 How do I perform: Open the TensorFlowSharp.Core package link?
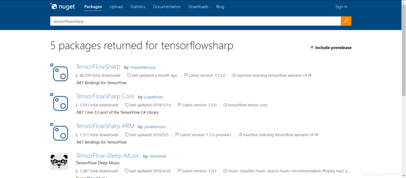105,96
